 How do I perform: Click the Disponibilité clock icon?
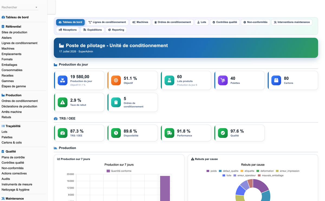coord(116,133)
